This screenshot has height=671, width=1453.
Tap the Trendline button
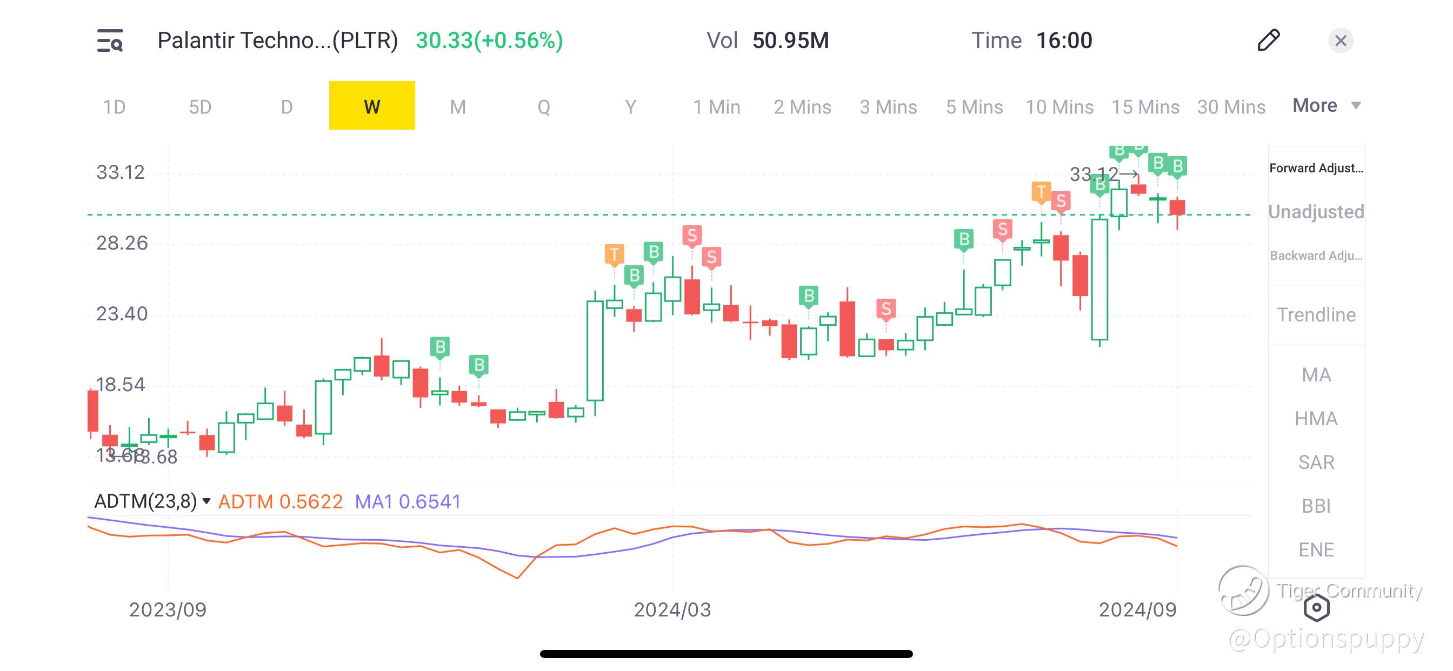click(1316, 314)
